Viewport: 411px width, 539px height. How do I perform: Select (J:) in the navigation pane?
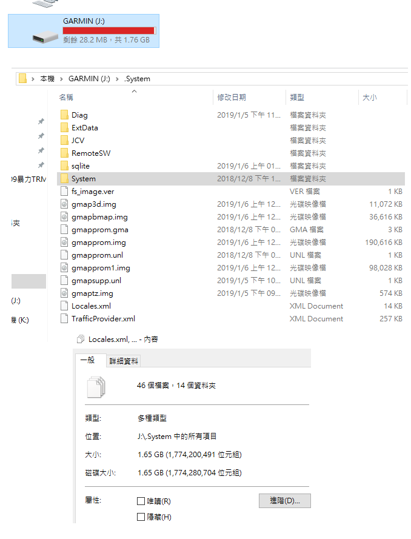click(16, 301)
